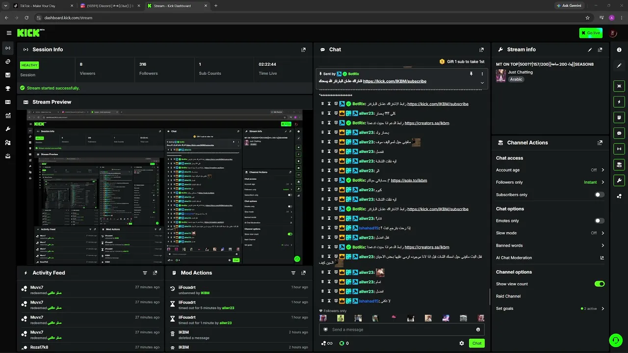Open AI Chat Moderation external link

[602, 258]
